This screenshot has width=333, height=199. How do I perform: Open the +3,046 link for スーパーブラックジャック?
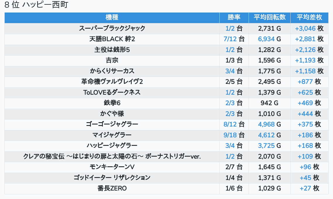click(305, 29)
